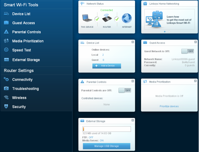This screenshot has height=152, width=199.
Task: Toggle the Guest Network OFF switch
Action: (x=188, y=51)
